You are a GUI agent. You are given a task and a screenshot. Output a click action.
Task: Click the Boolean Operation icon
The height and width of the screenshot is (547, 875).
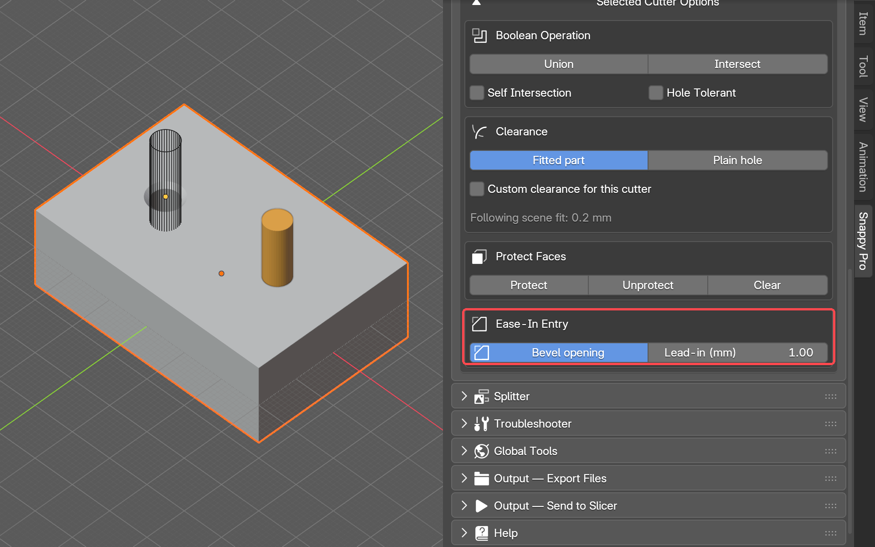click(479, 36)
